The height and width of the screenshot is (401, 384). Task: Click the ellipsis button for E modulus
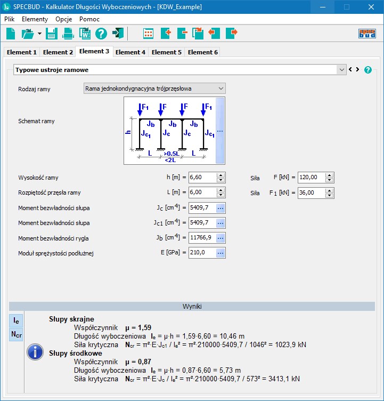click(220, 253)
